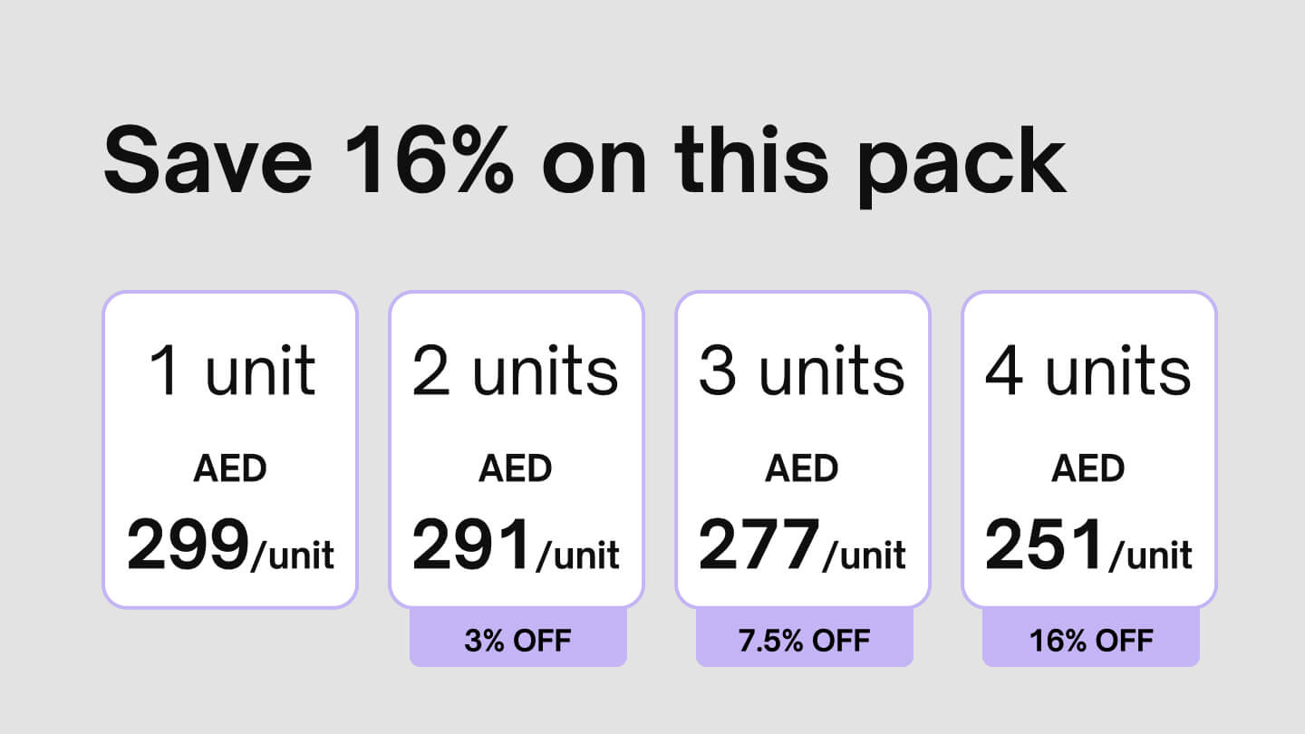
Task: Select the "7.5% OFF" discount badge
Action: click(x=804, y=641)
